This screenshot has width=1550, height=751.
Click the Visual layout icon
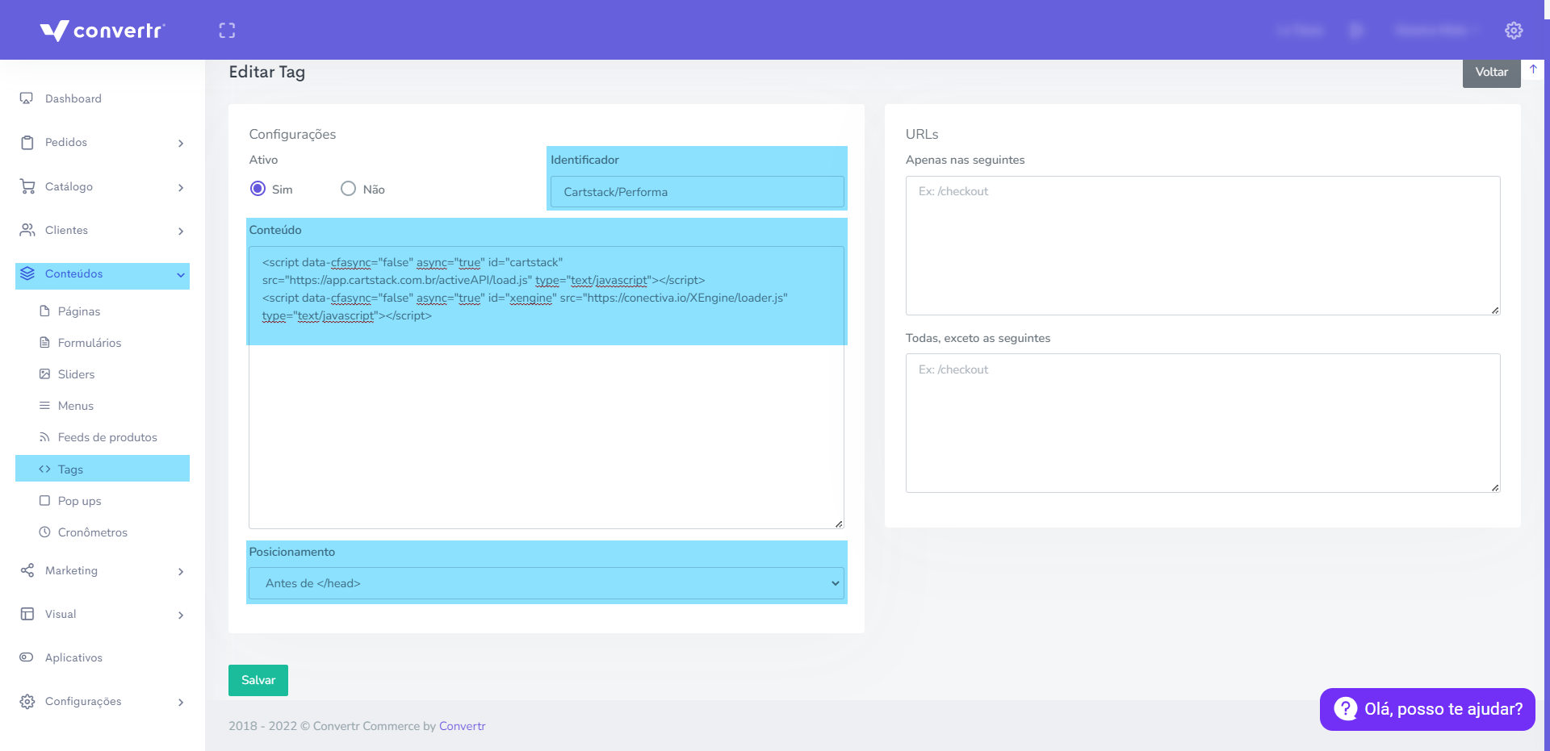point(27,614)
